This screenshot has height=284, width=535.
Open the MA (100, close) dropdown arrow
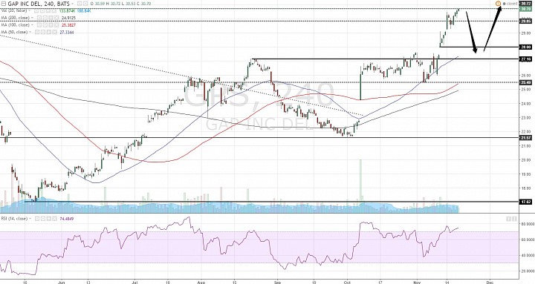[x=32, y=25]
